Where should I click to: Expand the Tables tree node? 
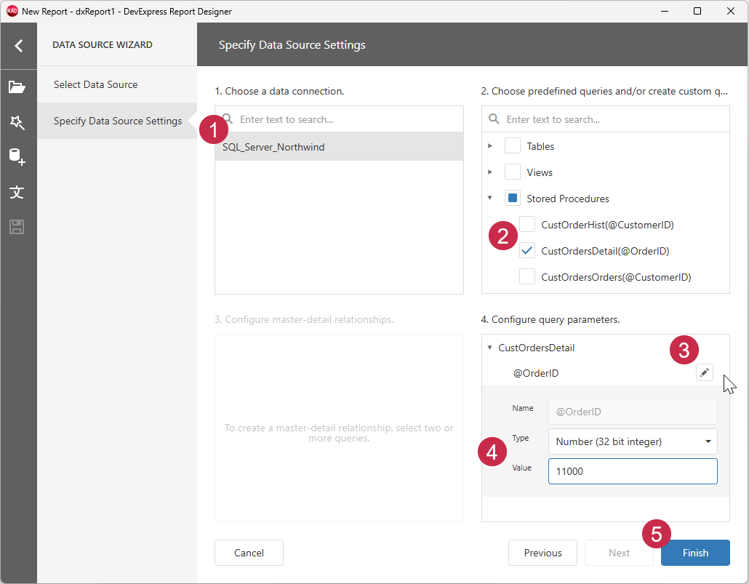(x=490, y=145)
